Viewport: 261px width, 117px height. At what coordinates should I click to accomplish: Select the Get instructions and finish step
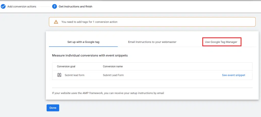tap(75, 7)
